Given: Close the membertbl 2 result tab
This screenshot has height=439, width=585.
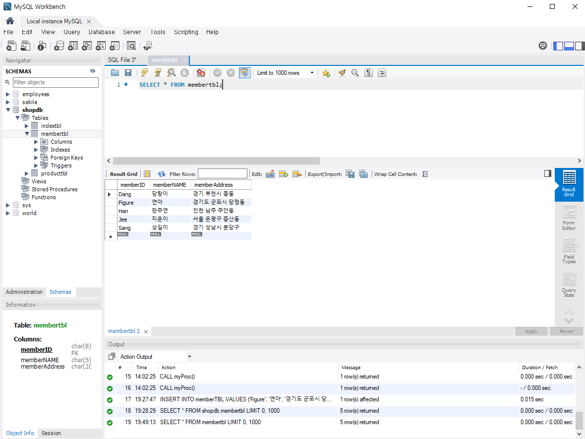Looking at the screenshot, I should 146,331.
